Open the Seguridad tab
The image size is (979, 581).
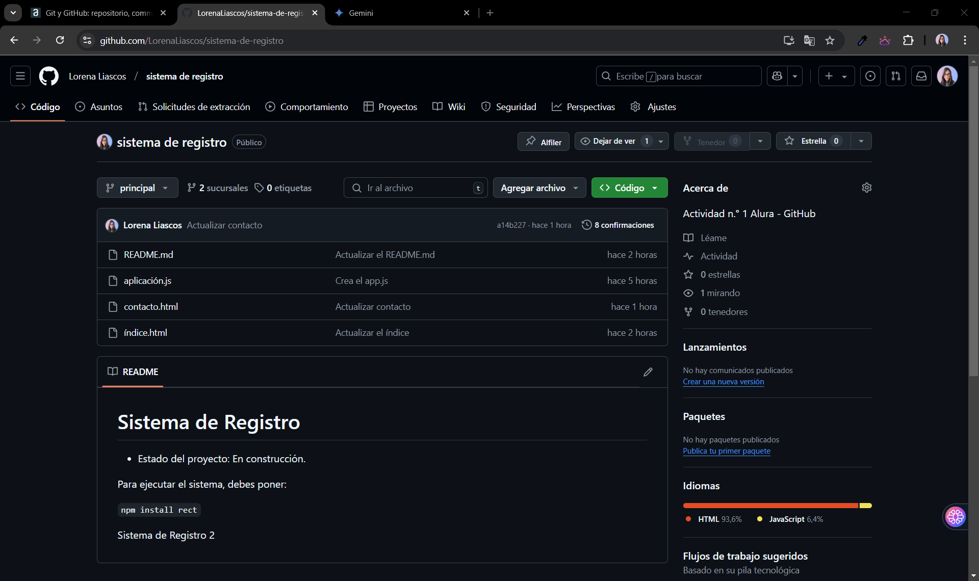[x=509, y=107]
